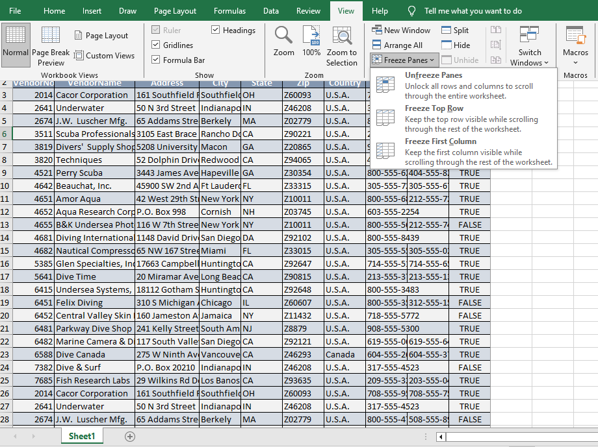This screenshot has width=598, height=447.
Task: Expand the Freeze Panes dropdown
Action: (404, 60)
